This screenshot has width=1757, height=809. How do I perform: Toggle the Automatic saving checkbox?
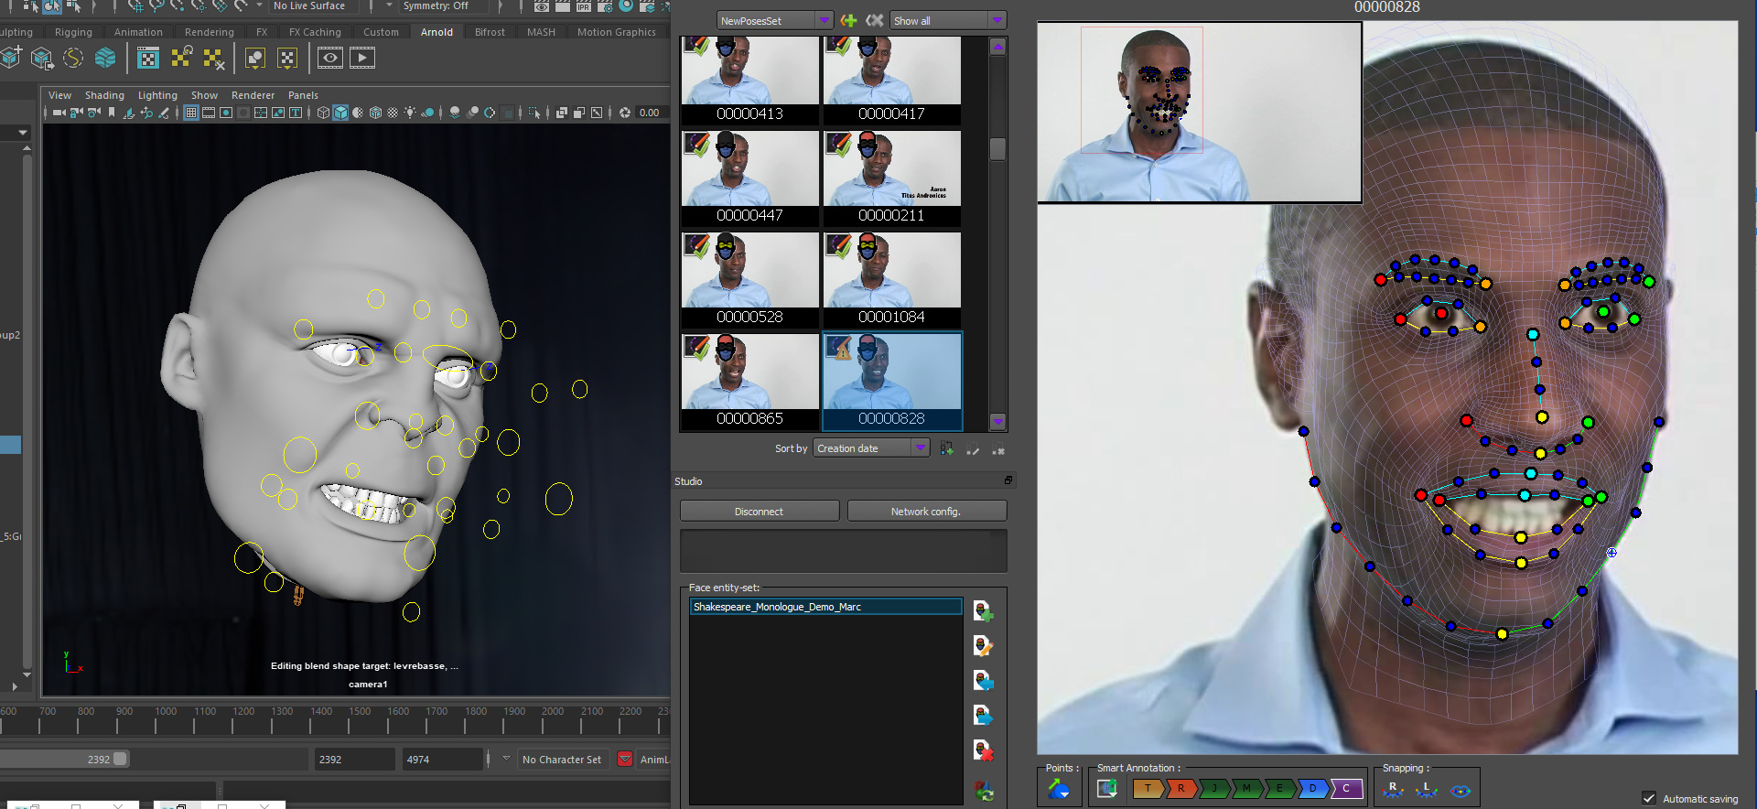1649,798
